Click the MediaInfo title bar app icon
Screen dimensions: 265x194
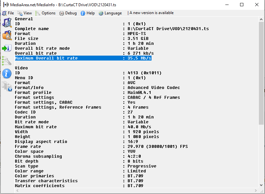point(6,5)
